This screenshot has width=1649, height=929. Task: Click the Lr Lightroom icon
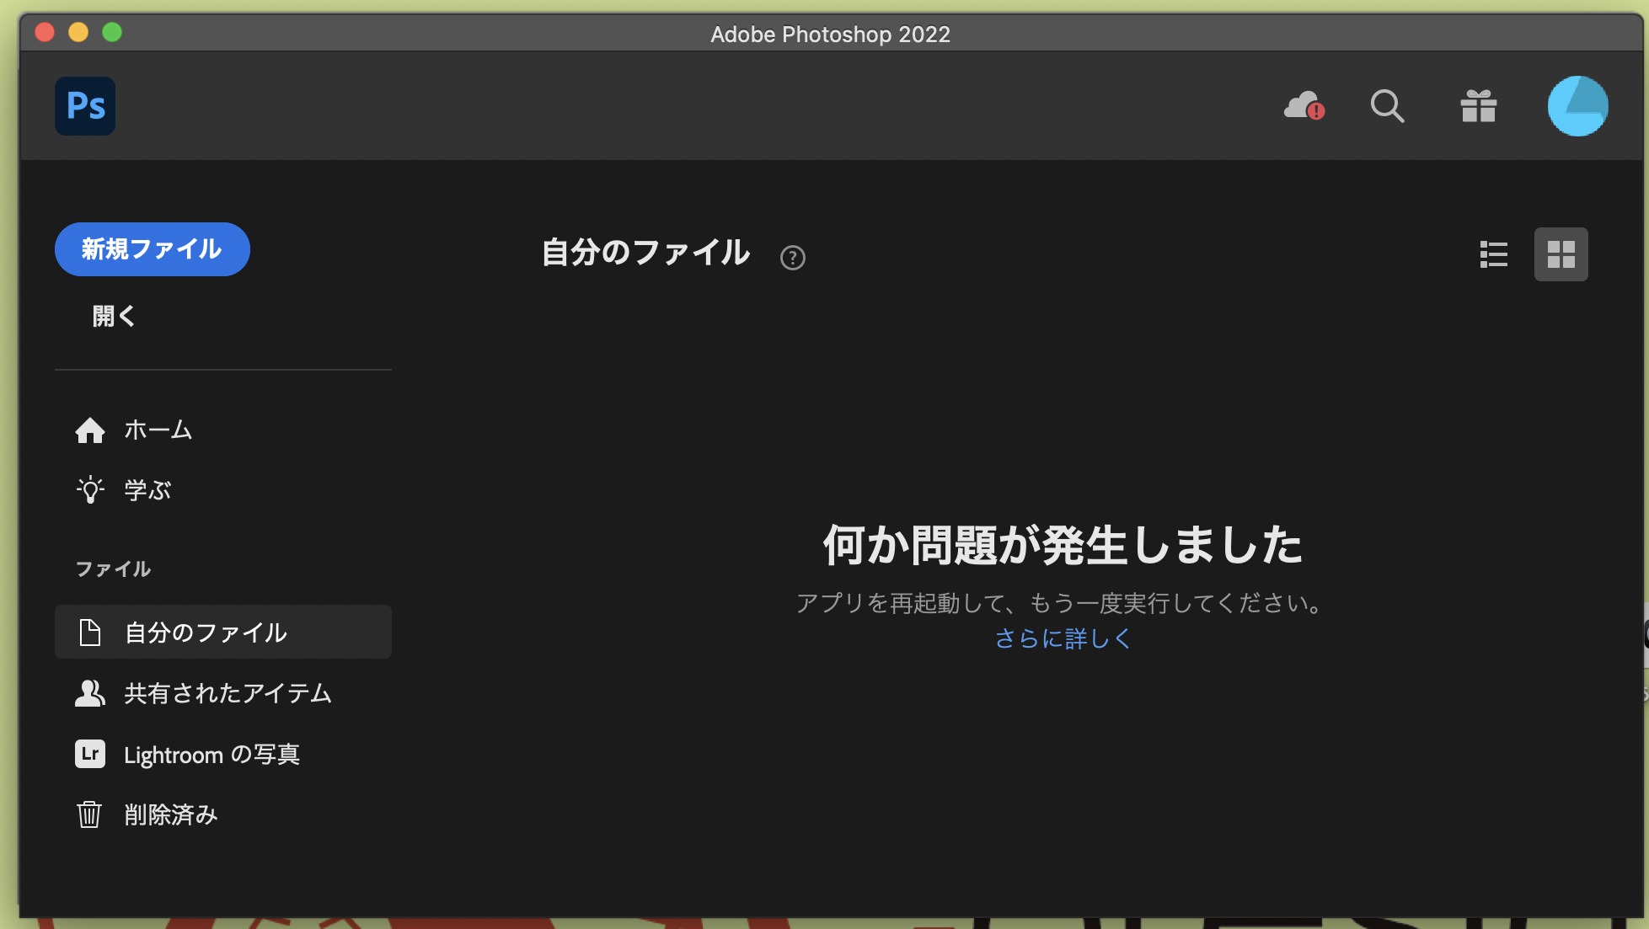click(90, 754)
